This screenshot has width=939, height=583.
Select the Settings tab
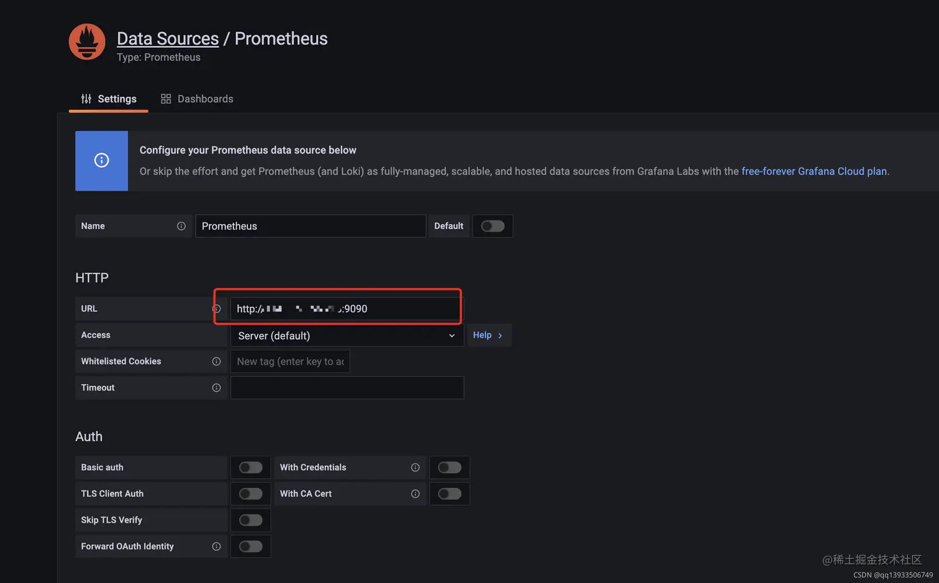(x=109, y=99)
